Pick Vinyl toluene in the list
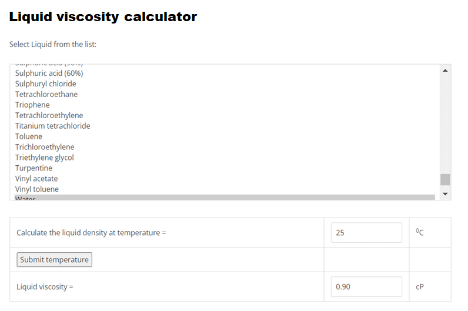468x311 pixels. pyautogui.click(x=225, y=189)
